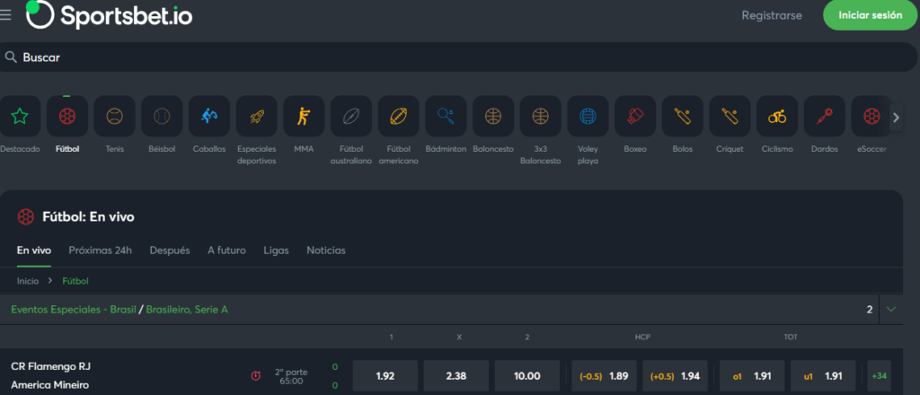Click the Registrarse link

772,15
